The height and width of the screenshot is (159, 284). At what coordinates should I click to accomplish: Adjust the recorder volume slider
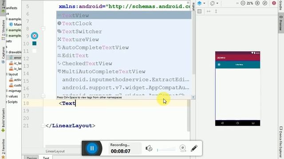click(166, 150)
